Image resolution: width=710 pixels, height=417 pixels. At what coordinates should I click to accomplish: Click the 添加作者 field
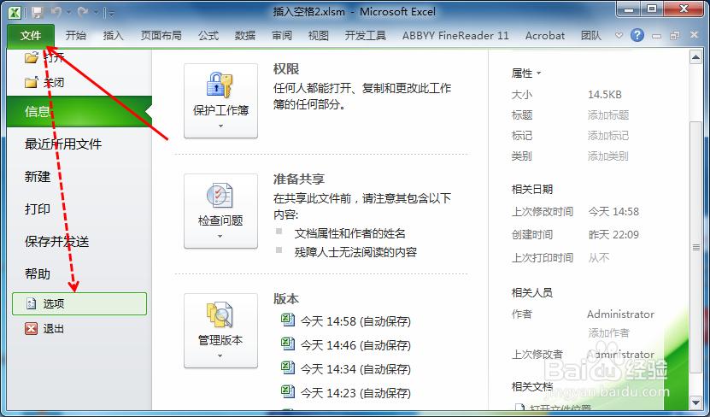pos(608,333)
